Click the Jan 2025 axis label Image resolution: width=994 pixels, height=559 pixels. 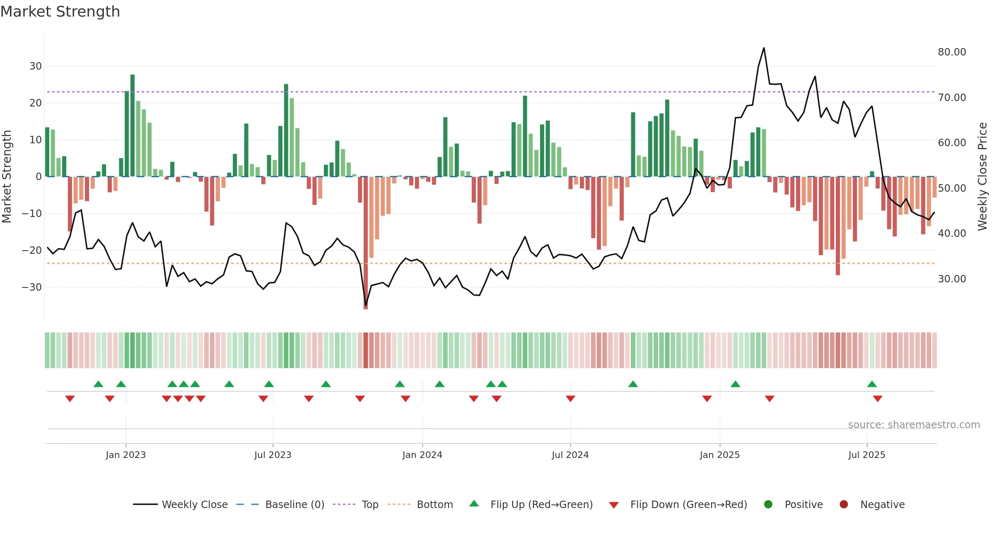720,455
